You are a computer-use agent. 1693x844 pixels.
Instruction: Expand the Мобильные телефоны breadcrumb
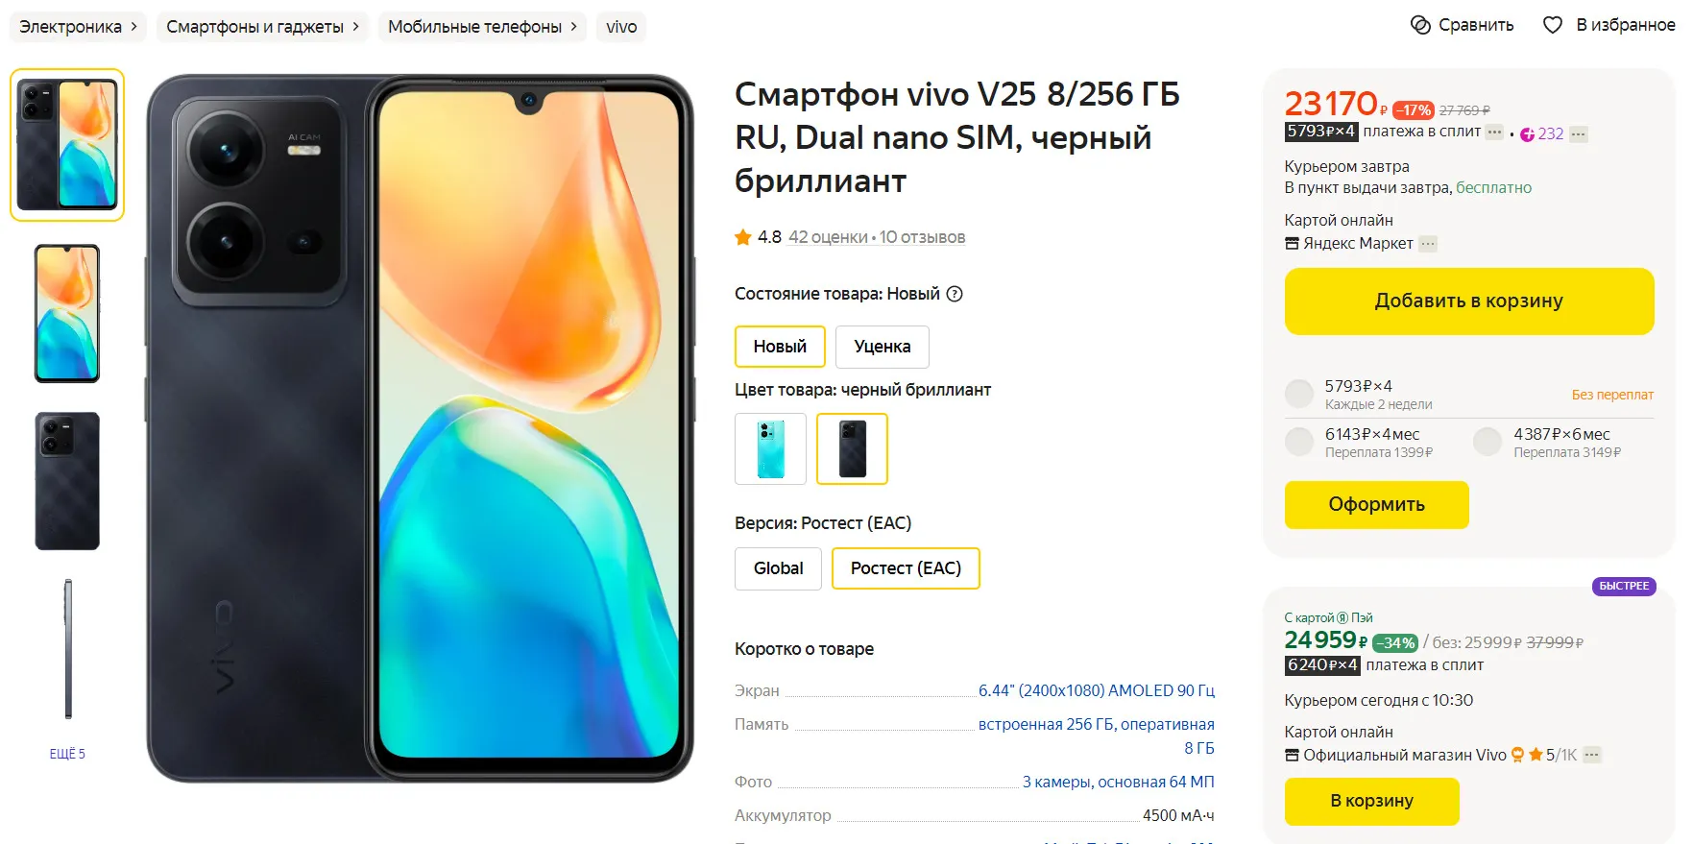pos(573,27)
